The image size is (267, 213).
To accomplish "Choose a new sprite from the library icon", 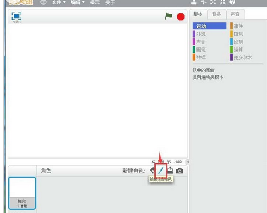I will pos(152,171).
